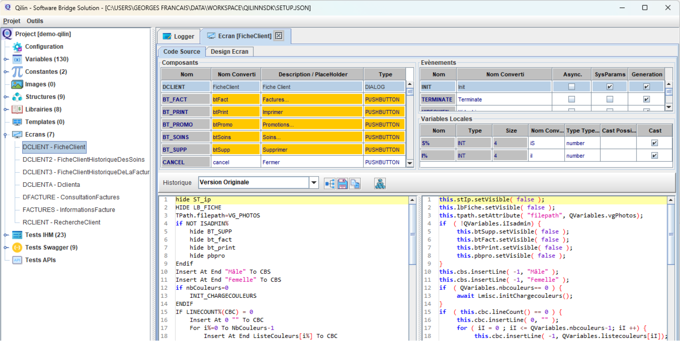Screen dimensions: 680x341
Task: Click the Configuration gear icon in project tree
Action: click(17, 47)
